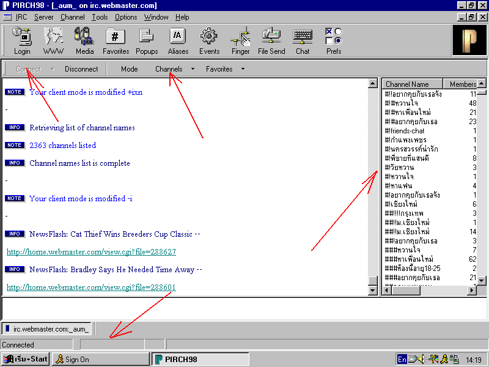The image size is (489, 367).
Task: Click the Finger lookup tool
Action: coord(240,40)
